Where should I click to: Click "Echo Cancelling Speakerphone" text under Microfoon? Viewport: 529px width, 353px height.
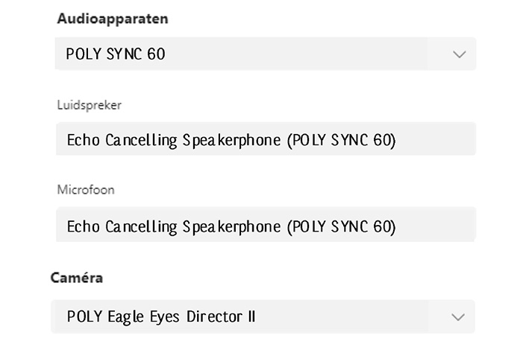175,226
